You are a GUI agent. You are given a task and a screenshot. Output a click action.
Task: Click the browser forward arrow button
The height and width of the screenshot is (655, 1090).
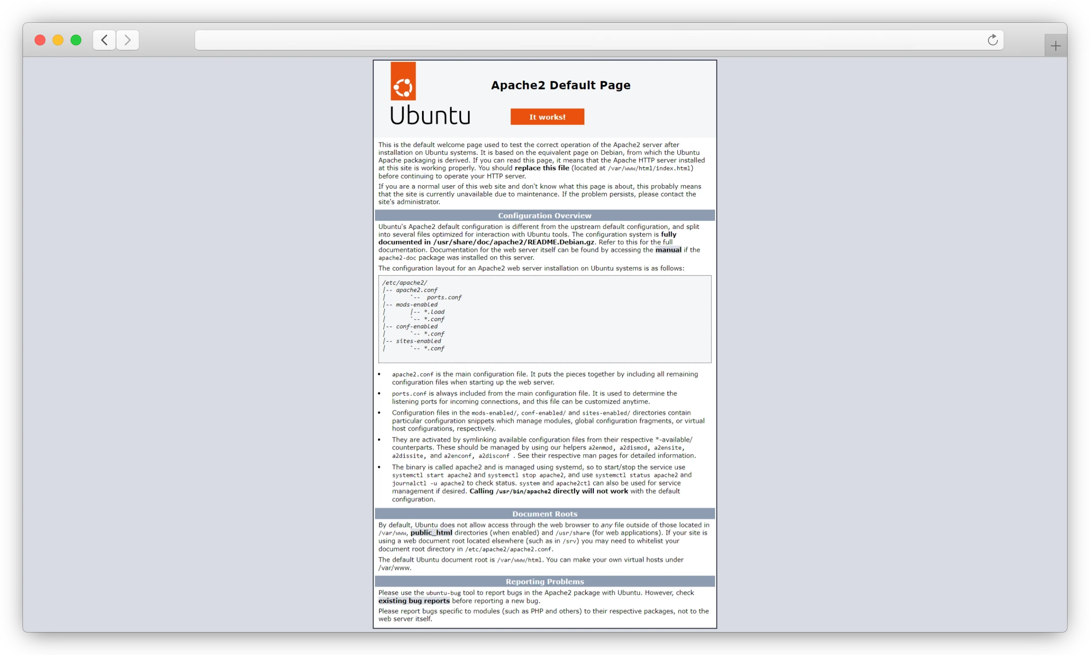coord(128,40)
